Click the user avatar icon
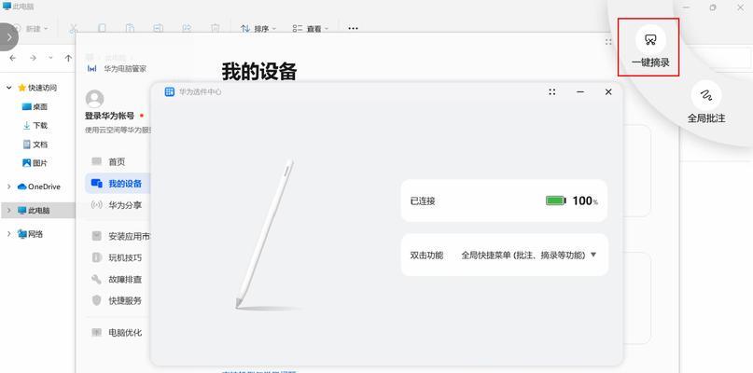Viewport: 753px width, 373px height. click(x=94, y=99)
